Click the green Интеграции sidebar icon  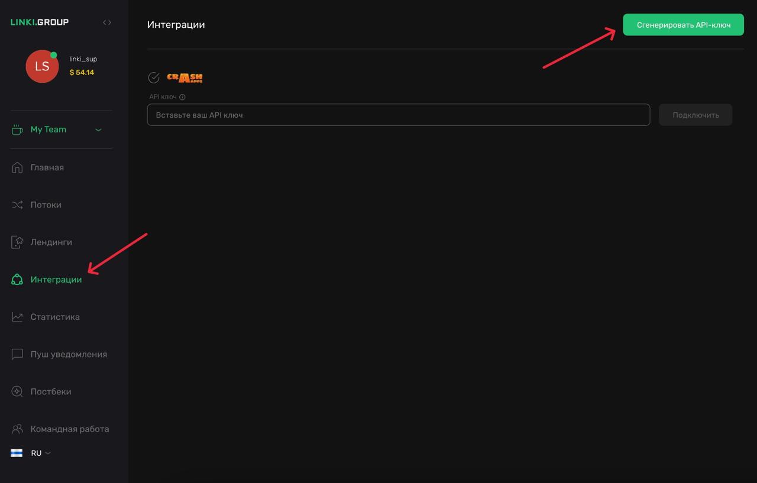[17, 280]
